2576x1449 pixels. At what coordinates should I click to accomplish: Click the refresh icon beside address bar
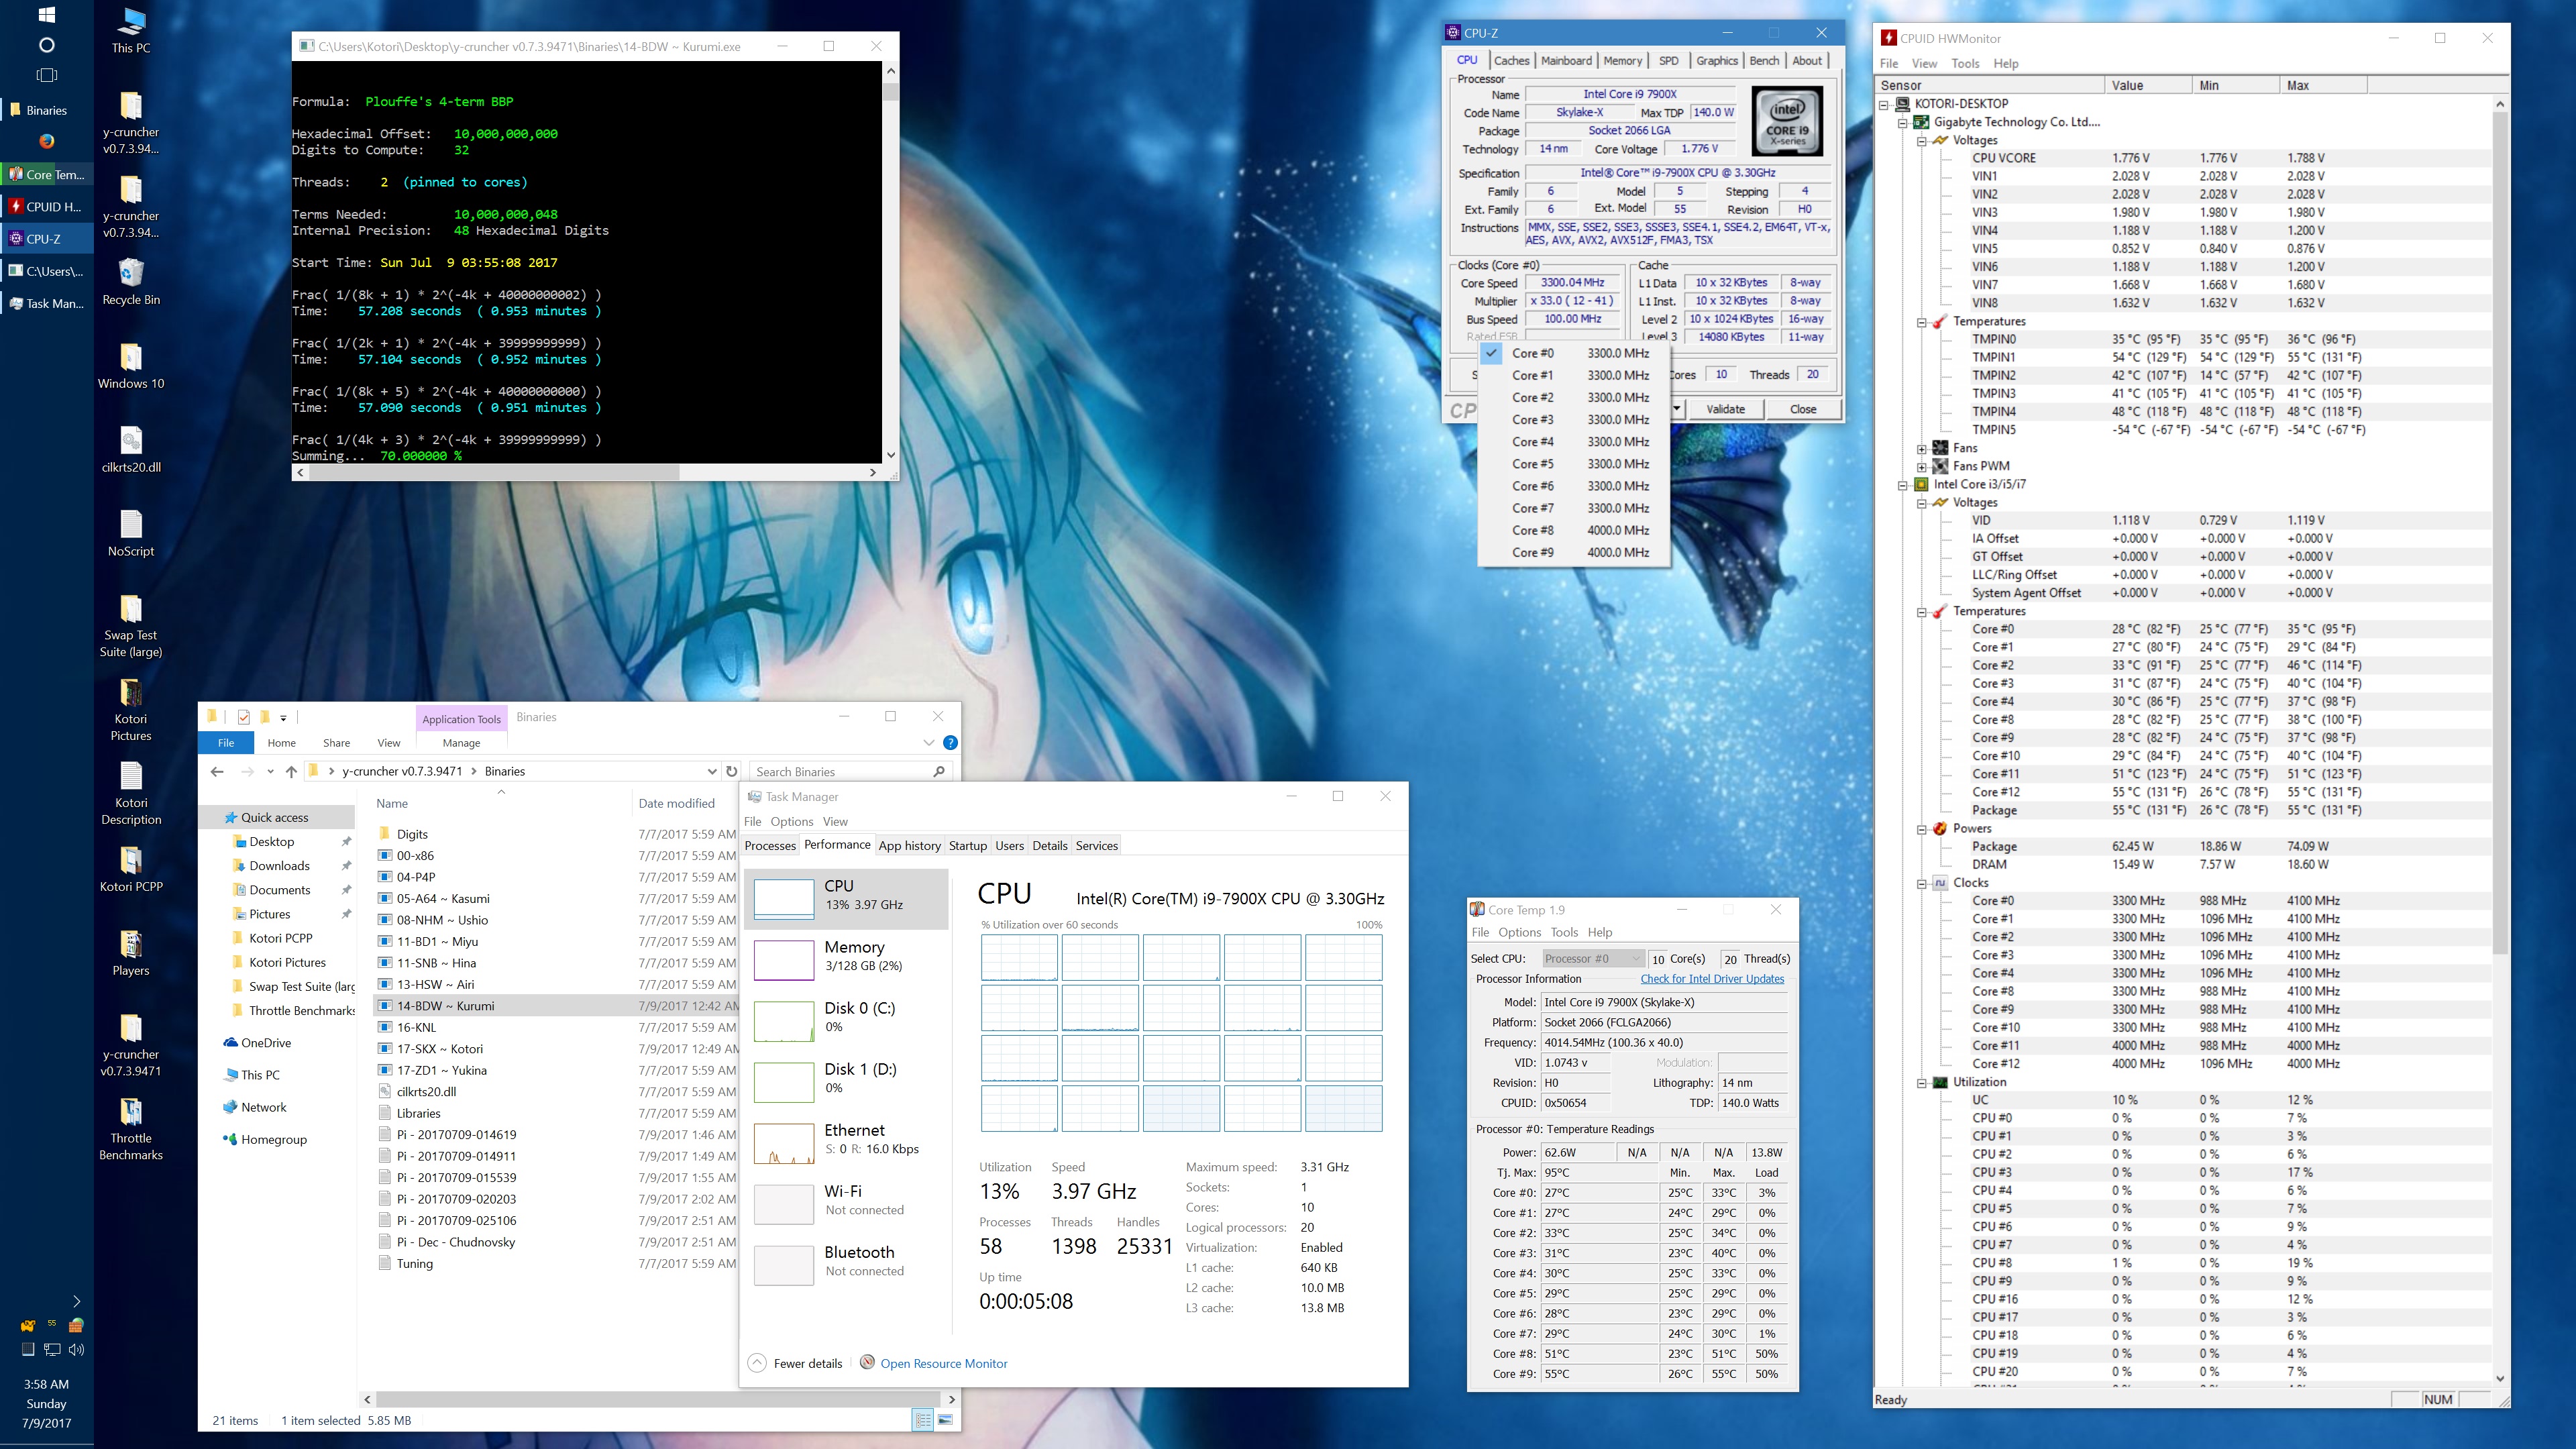point(732,771)
